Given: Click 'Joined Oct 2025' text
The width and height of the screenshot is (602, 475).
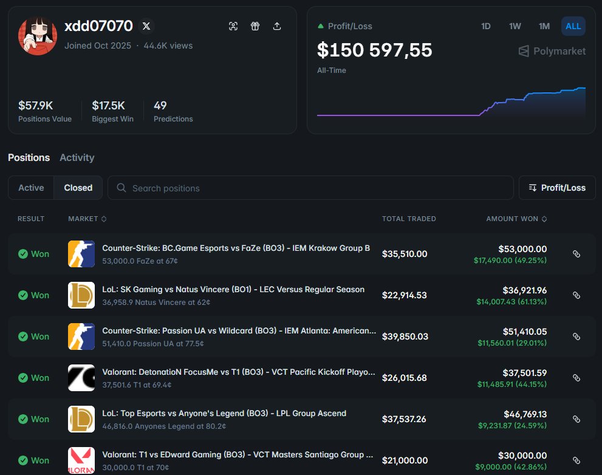Looking at the screenshot, I should [x=98, y=46].
